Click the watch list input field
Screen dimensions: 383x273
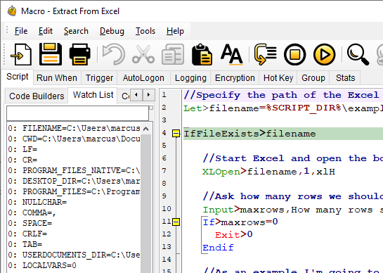click(78, 113)
